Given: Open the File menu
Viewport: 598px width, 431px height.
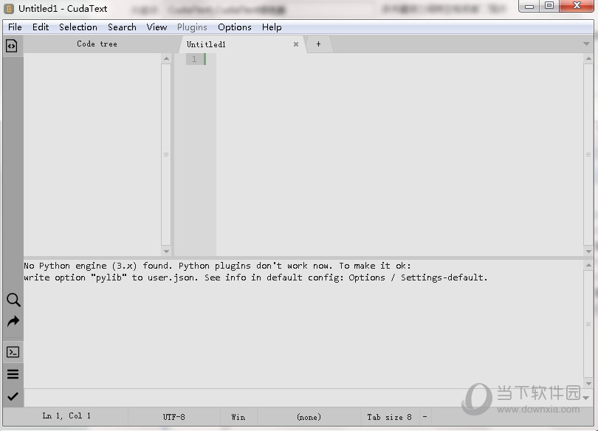Looking at the screenshot, I should pos(15,27).
